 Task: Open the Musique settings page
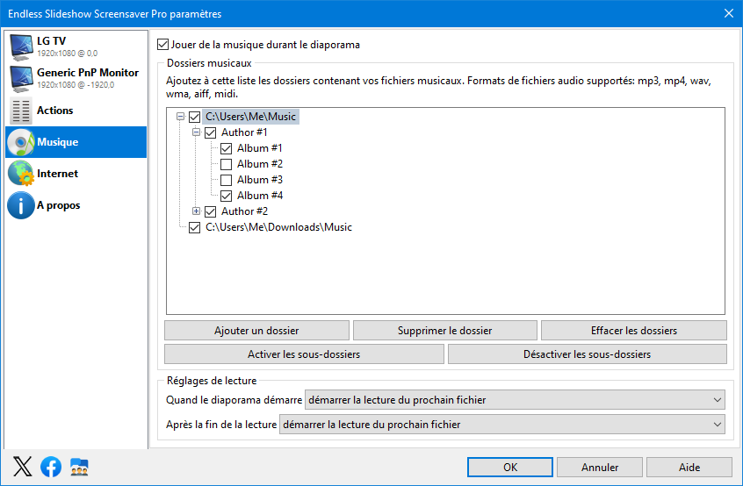click(x=76, y=142)
